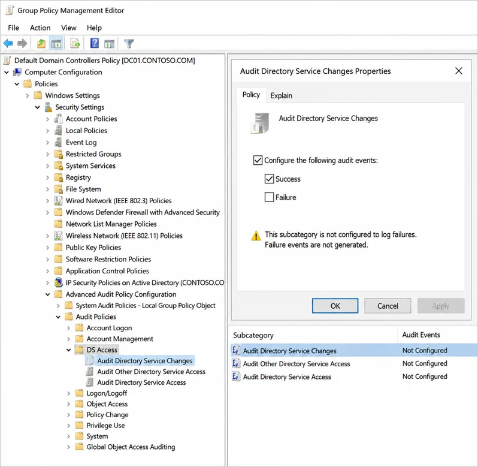Viewport: 478px width, 467px height.
Task: Click the Event Log node icon
Action: click(x=58, y=142)
